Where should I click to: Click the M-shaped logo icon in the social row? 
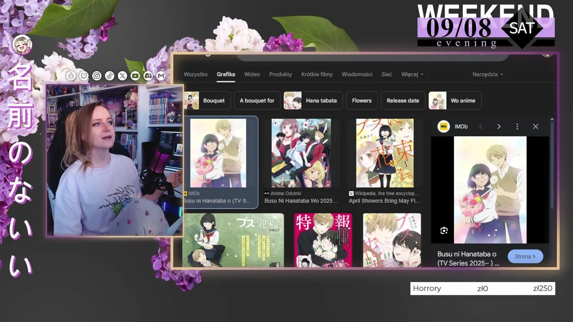(x=161, y=76)
